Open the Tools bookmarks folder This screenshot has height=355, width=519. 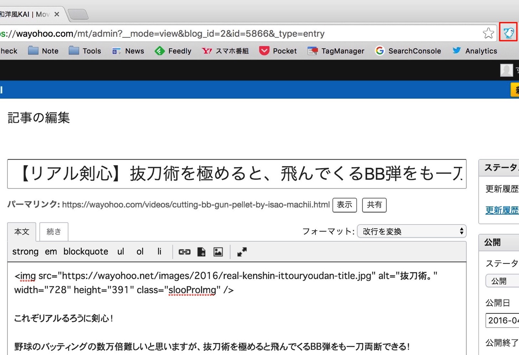coord(85,51)
